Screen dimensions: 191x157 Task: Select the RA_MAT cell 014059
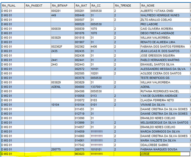coord(82,131)
